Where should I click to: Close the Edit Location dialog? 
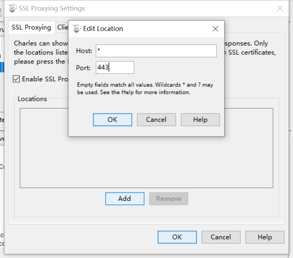[215, 28]
